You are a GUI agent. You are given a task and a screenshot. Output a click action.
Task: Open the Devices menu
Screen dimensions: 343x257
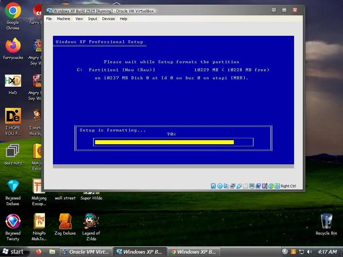108,19
